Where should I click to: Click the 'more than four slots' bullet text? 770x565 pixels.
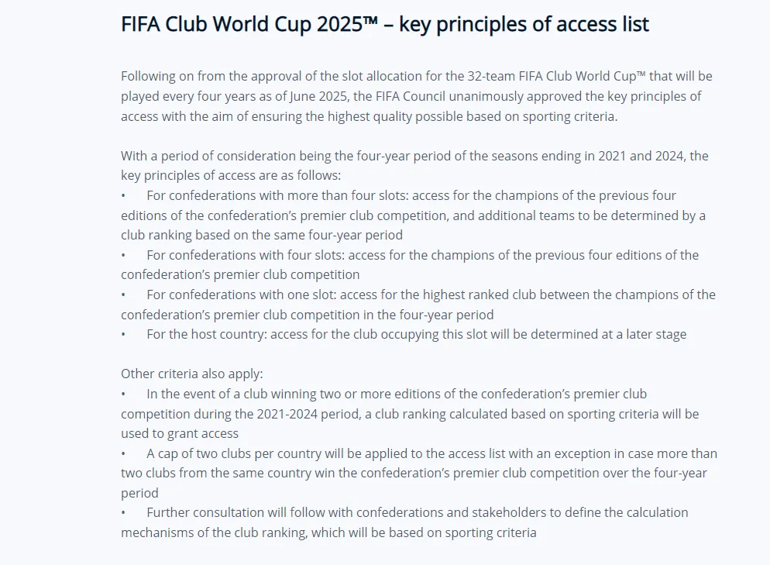click(412, 196)
